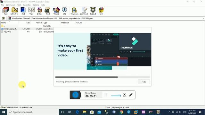Open Task View on the taskbar
205x115 pixels.
70,112
